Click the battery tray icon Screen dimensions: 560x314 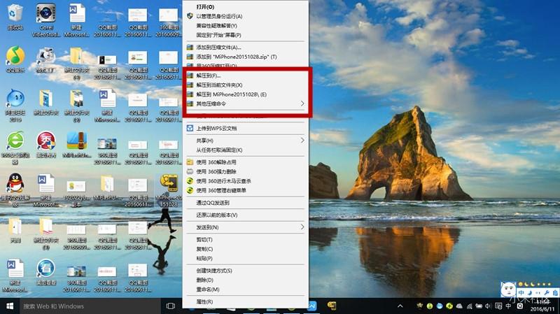click(x=479, y=306)
